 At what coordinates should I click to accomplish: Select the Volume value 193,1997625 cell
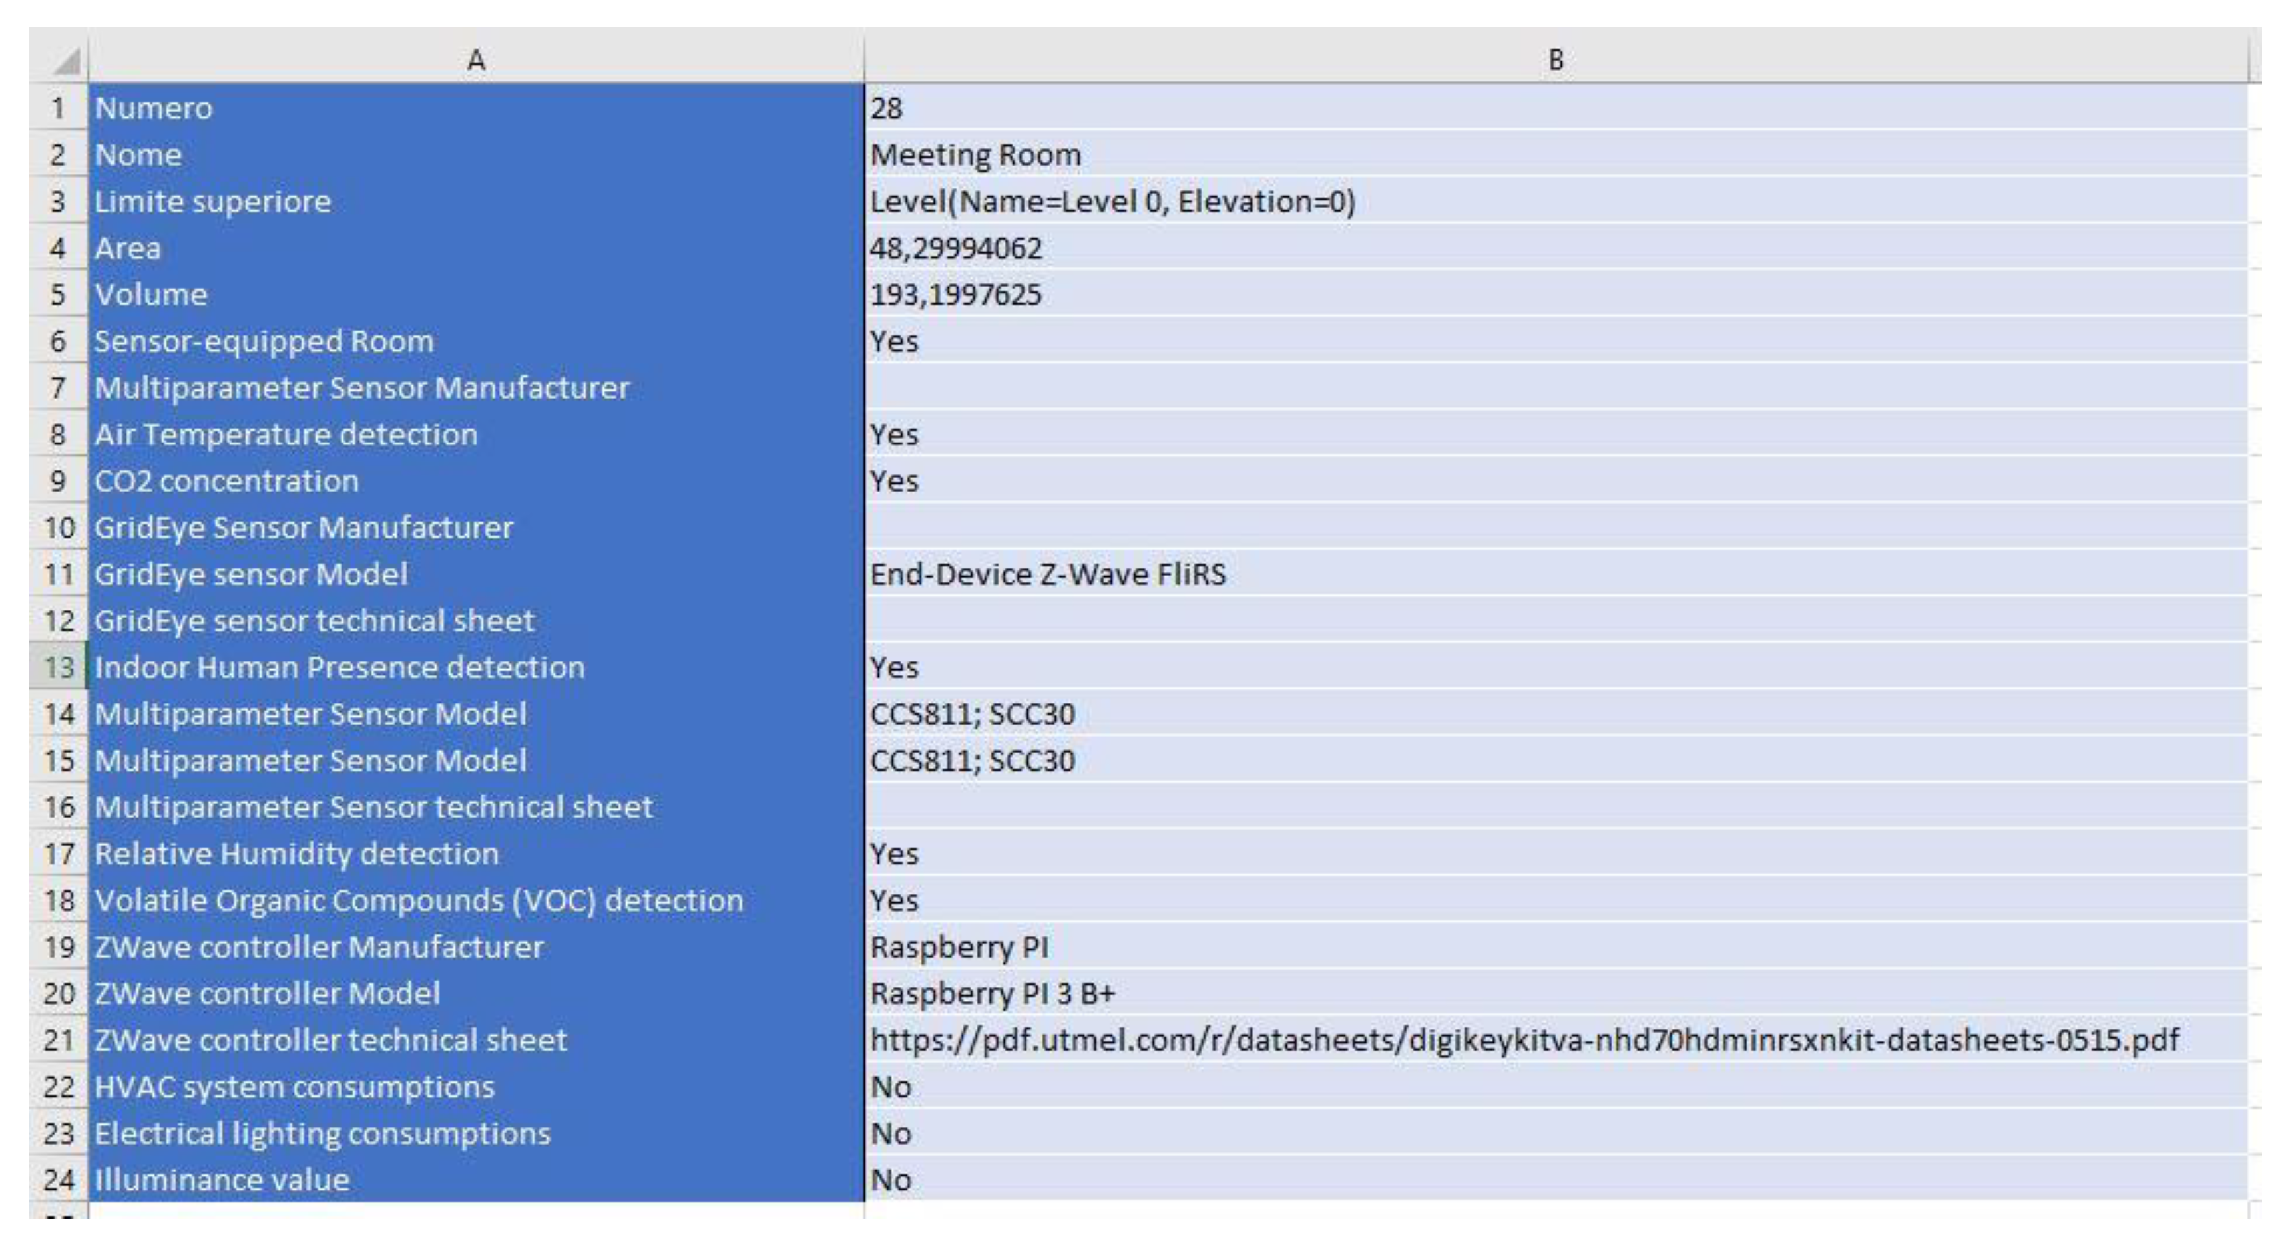[x=955, y=294]
